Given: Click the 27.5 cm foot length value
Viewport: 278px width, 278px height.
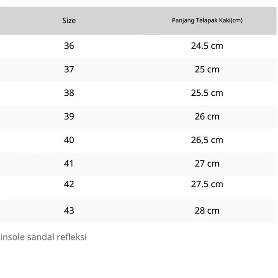Looking at the screenshot, I should (207, 184).
